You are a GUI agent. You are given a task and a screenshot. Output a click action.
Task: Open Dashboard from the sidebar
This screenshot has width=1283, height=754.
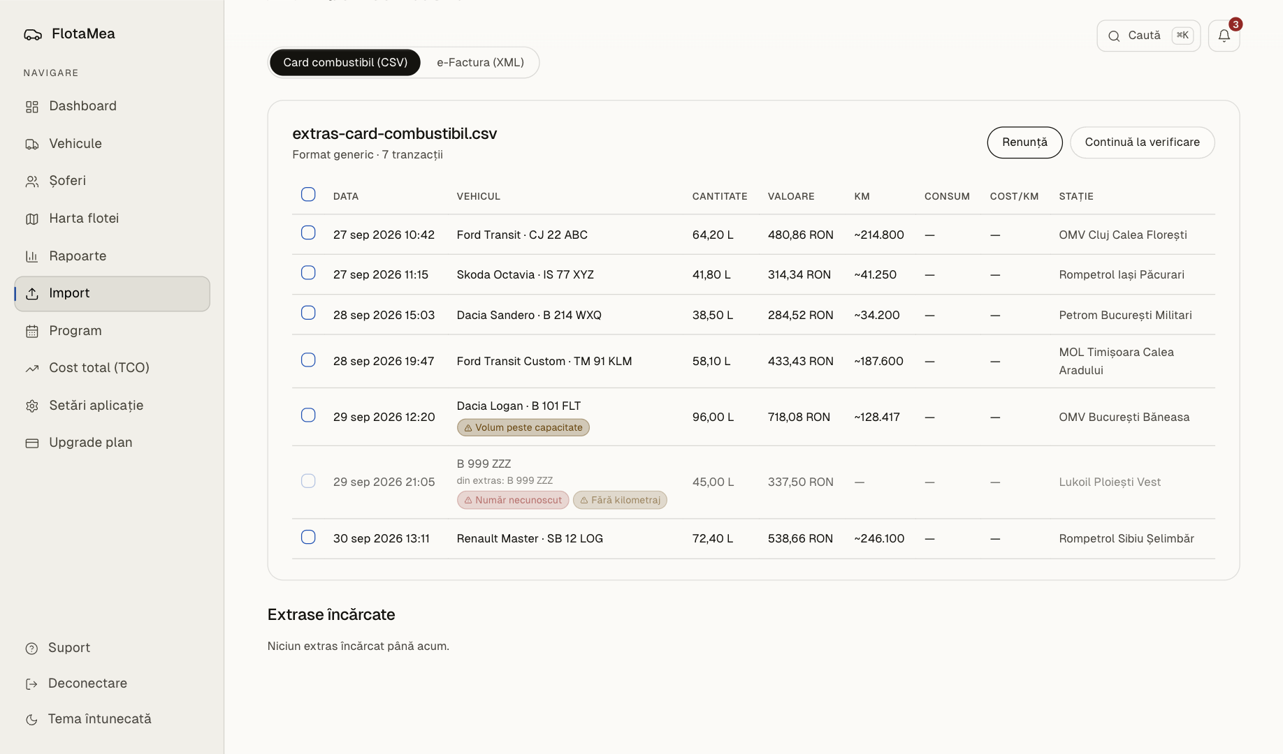[112, 106]
